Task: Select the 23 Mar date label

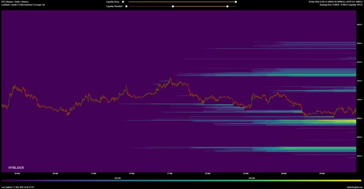Action: coord(246,174)
